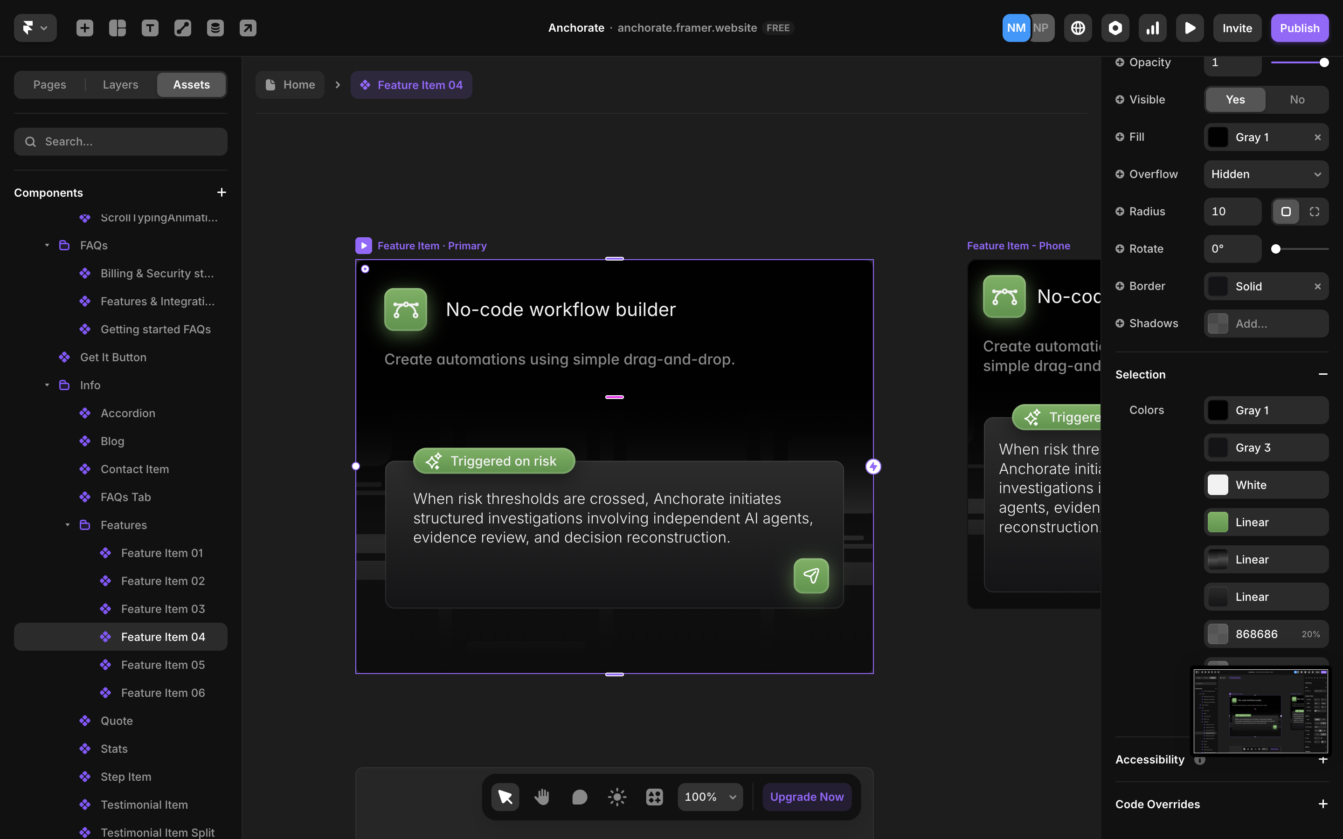The image size is (1343, 839).
Task: Toggle the light mode sun icon
Action: (616, 797)
